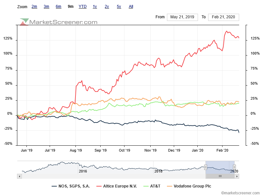Choose the 5y zoom range
Screen dimensions: 263x196
click(119, 7)
